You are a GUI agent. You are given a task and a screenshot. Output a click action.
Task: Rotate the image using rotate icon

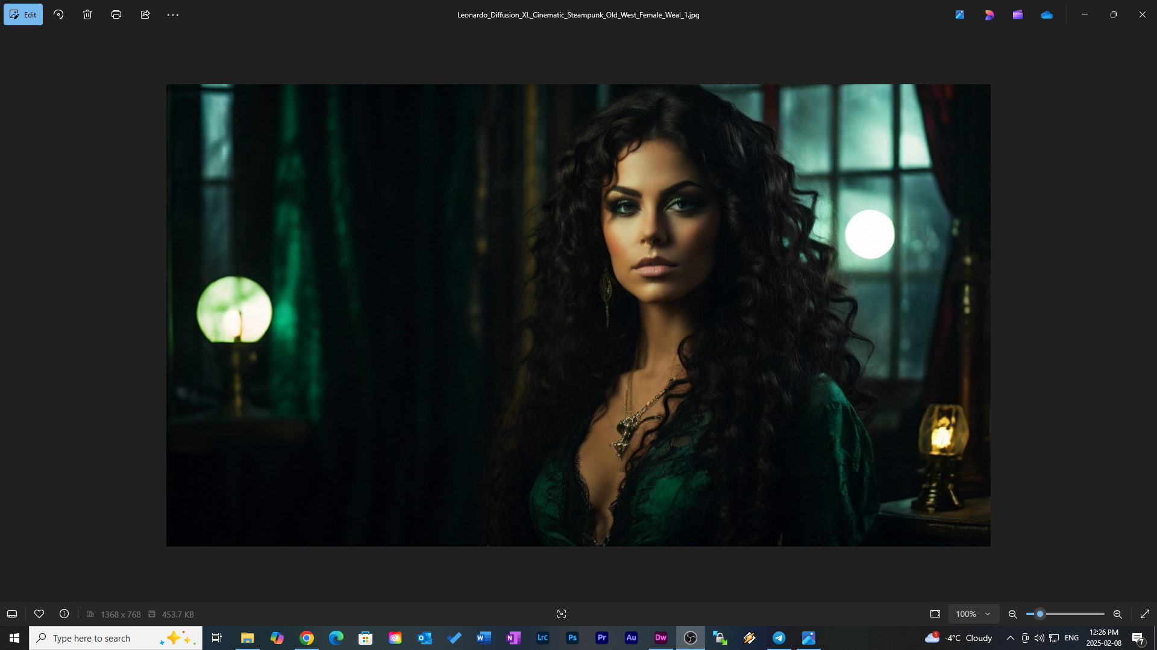(x=58, y=14)
